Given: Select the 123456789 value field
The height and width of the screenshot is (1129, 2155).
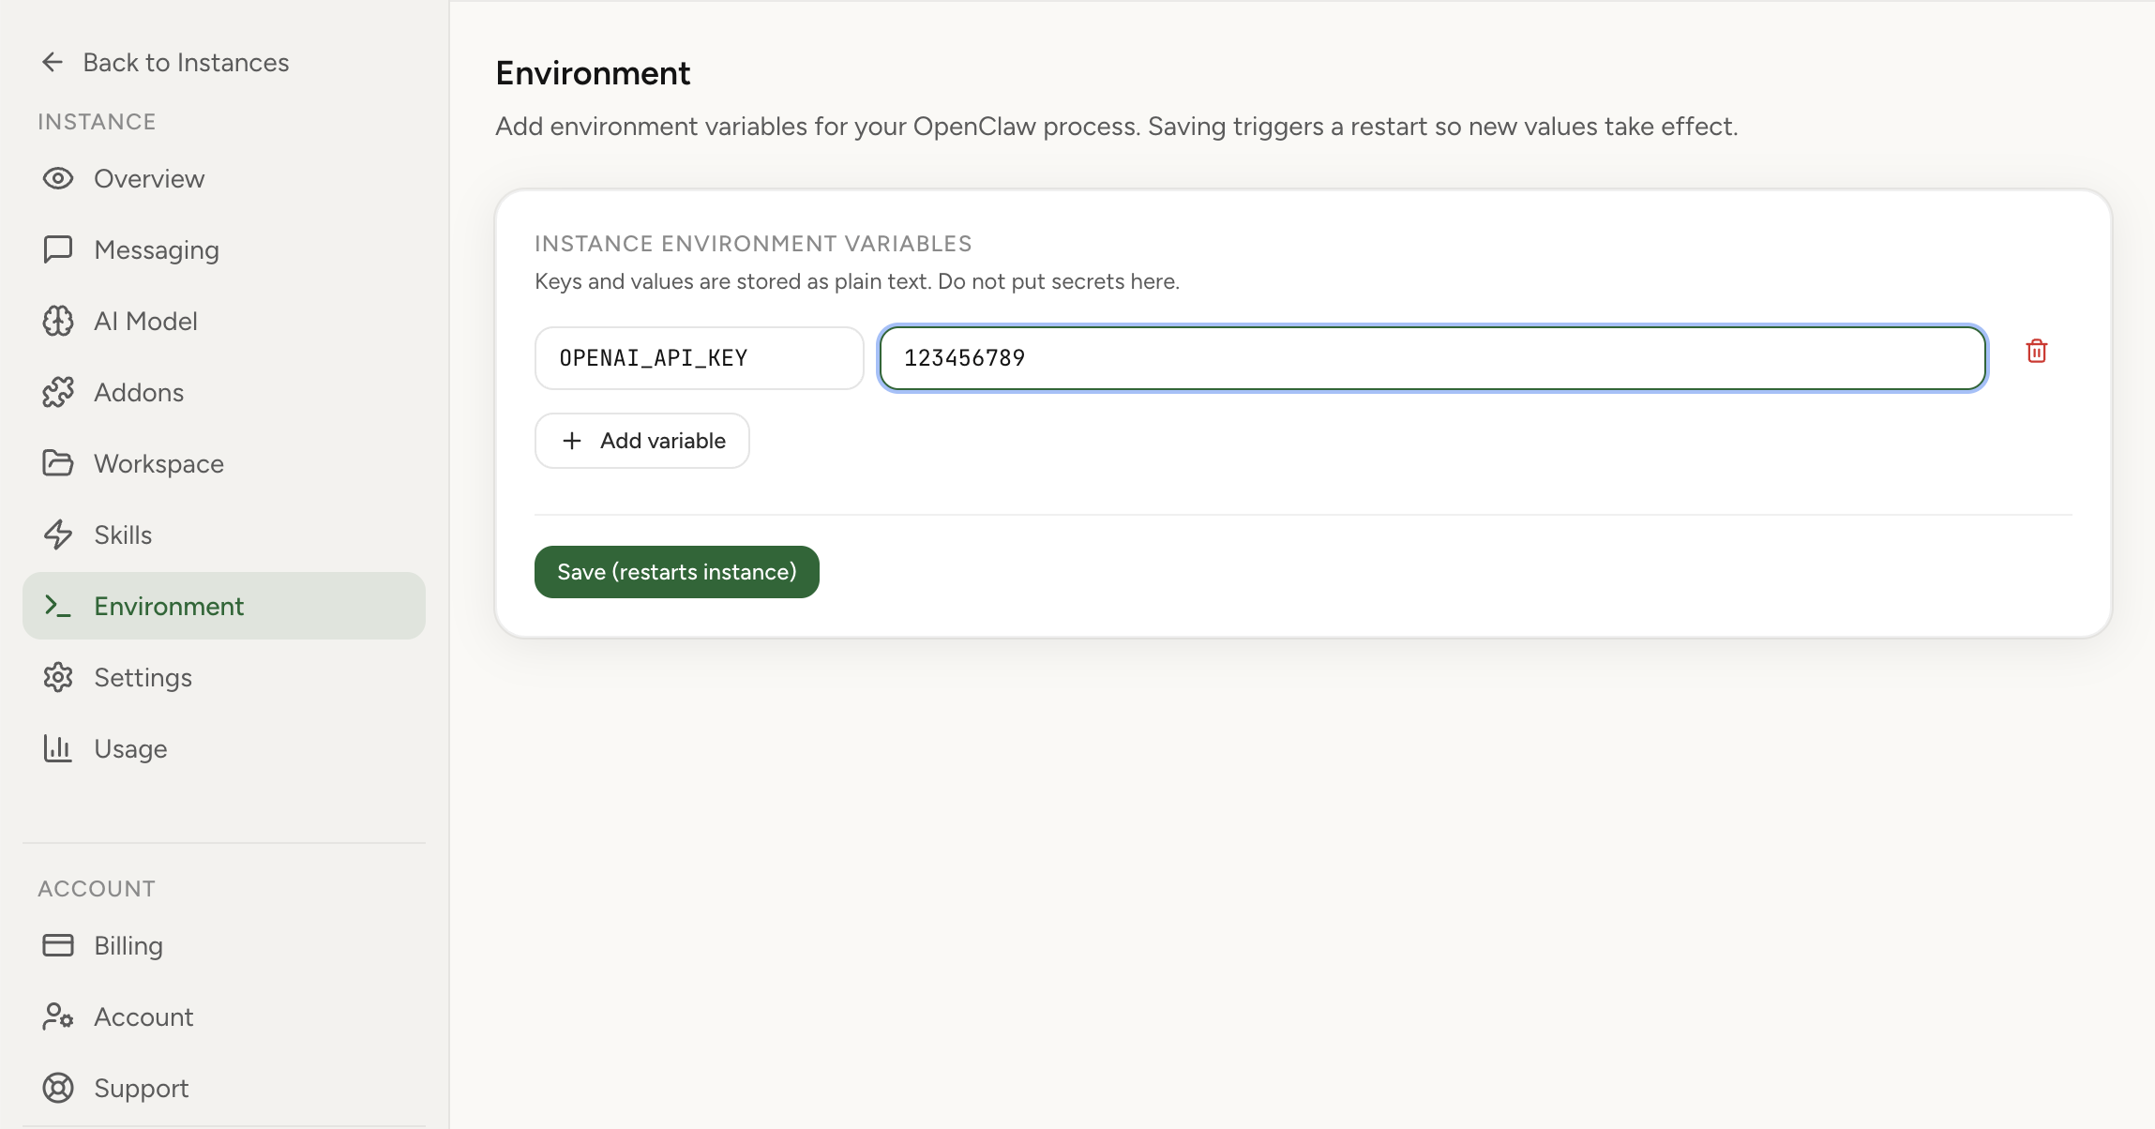Looking at the screenshot, I should pyautogui.click(x=1431, y=358).
